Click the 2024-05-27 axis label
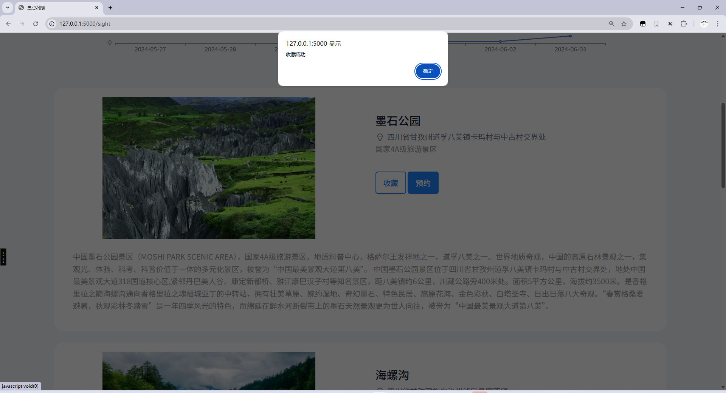Viewport: 726px width, 393px height. tap(150, 50)
